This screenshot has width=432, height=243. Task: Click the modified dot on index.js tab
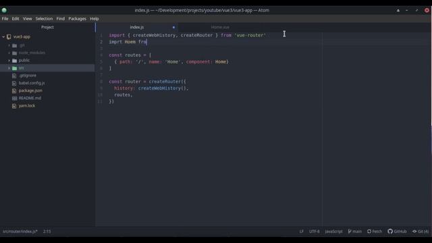pyautogui.click(x=173, y=27)
